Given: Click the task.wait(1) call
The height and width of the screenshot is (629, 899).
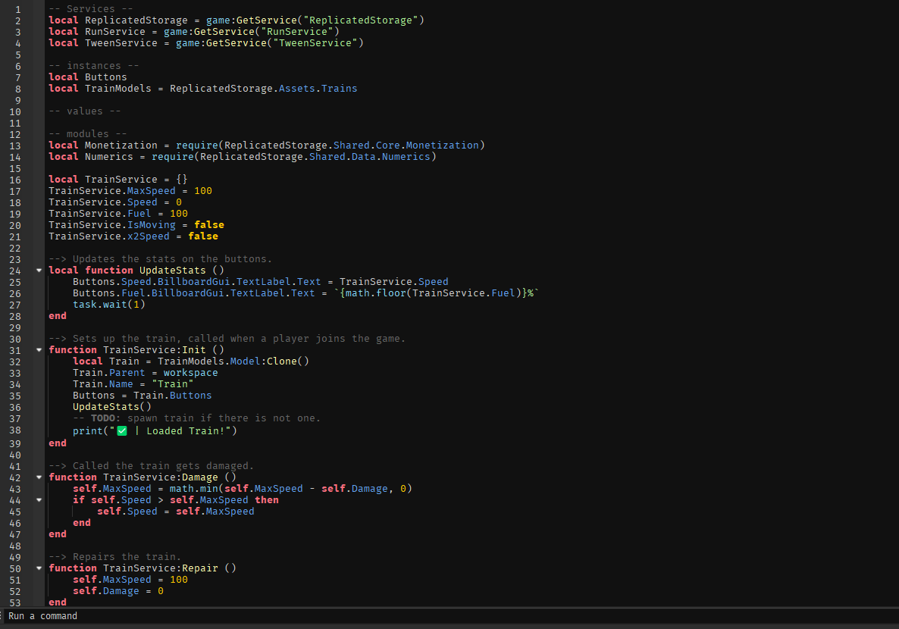Looking at the screenshot, I should click(108, 305).
